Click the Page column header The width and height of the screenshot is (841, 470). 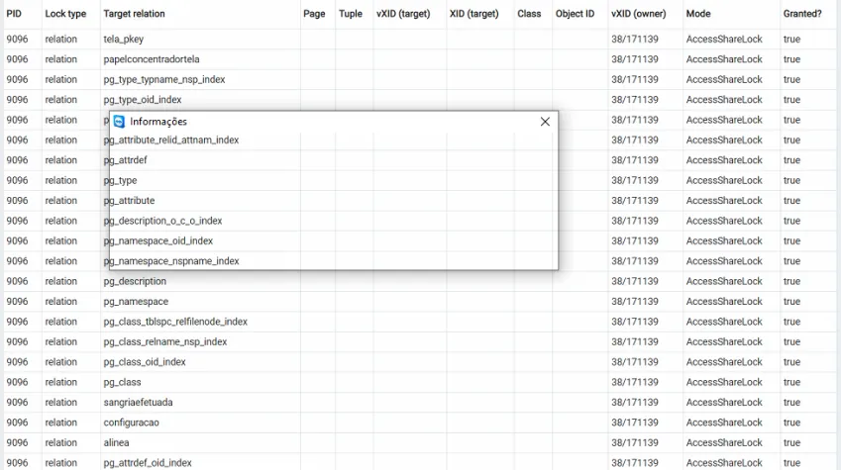coord(314,14)
